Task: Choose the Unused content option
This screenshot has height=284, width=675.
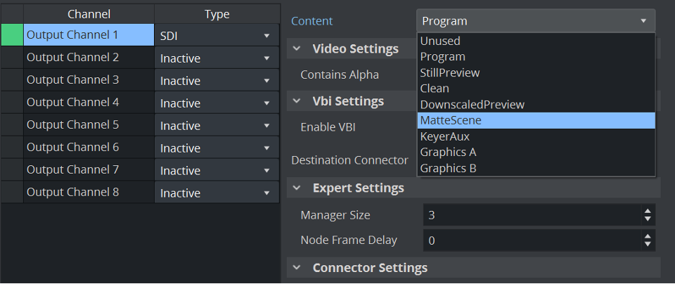Action: click(440, 41)
